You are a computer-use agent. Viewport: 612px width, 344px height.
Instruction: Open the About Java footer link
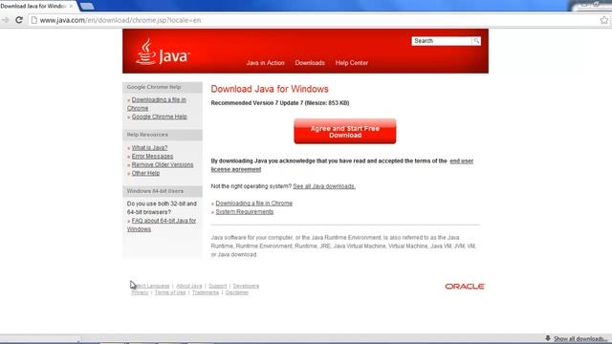click(189, 286)
